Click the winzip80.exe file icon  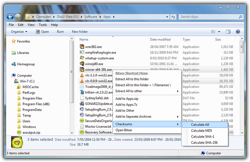[x=82, y=64]
